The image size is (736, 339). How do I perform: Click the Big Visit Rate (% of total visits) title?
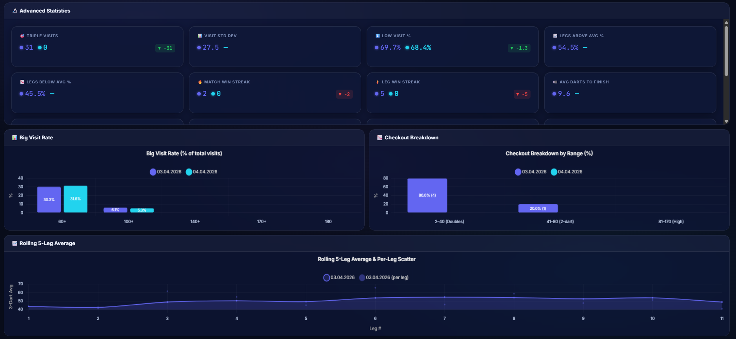coord(184,153)
